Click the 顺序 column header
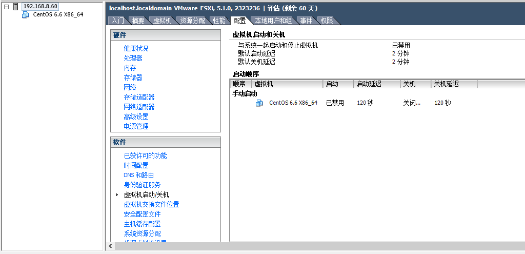525x254 pixels. click(x=241, y=84)
